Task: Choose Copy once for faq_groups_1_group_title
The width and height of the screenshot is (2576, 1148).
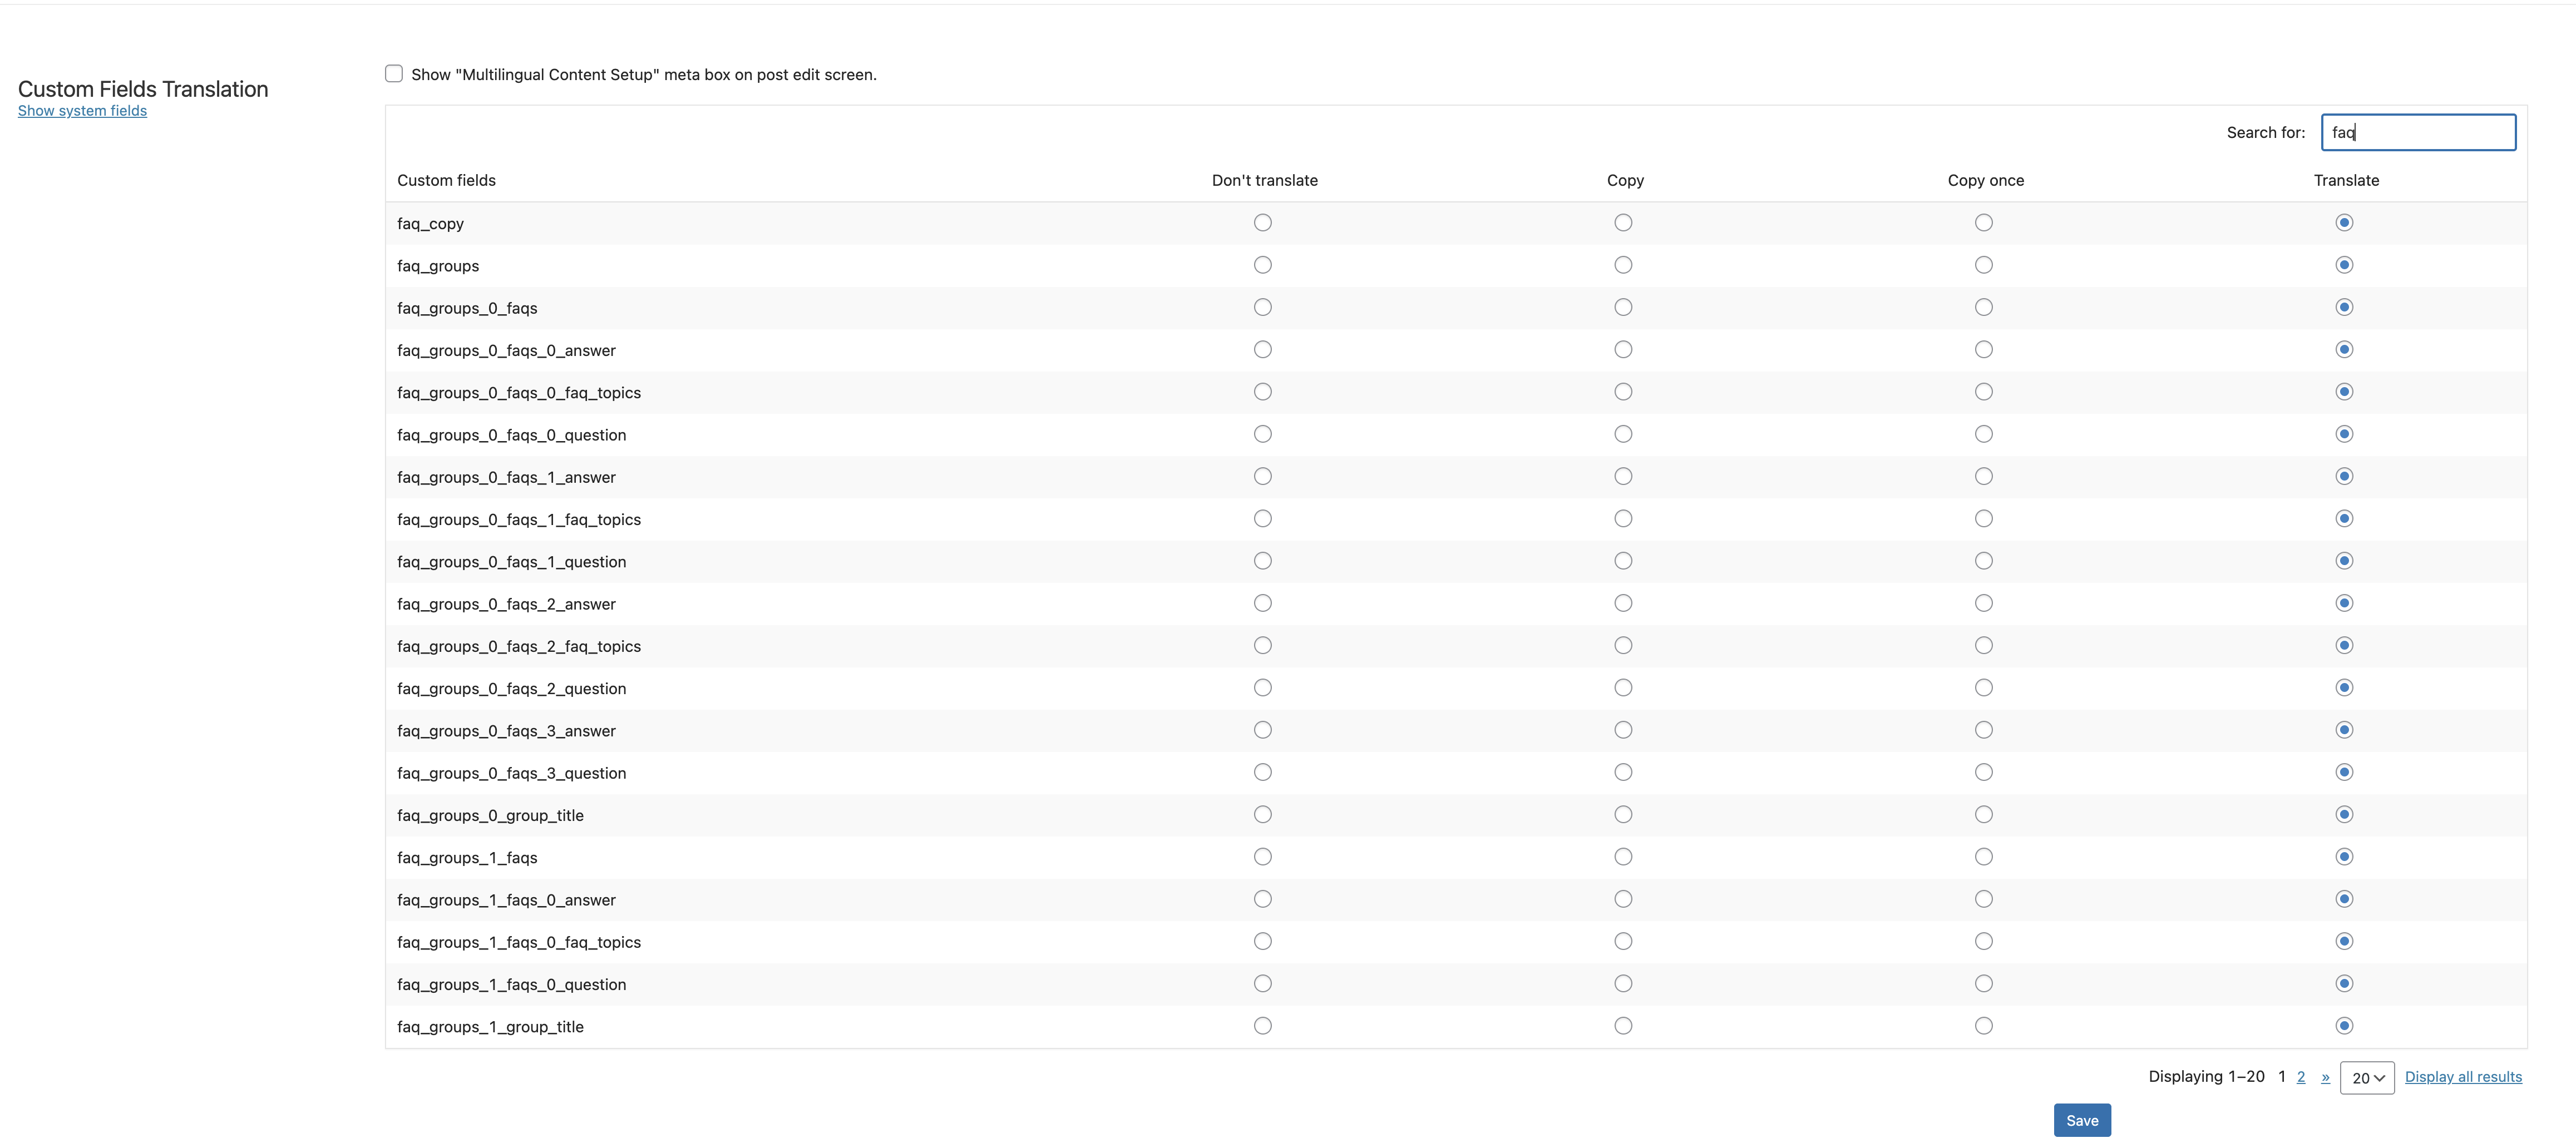Action: click(1983, 1026)
